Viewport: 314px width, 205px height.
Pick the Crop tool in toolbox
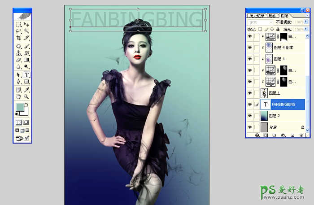point(18,38)
